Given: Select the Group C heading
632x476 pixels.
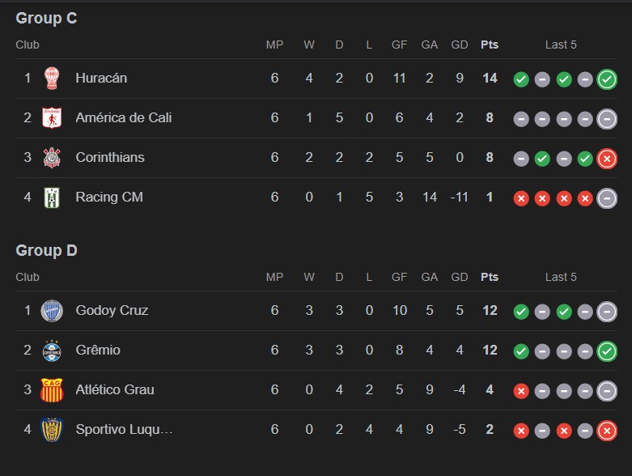Looking at the screenshot, I should coord(46,19).
